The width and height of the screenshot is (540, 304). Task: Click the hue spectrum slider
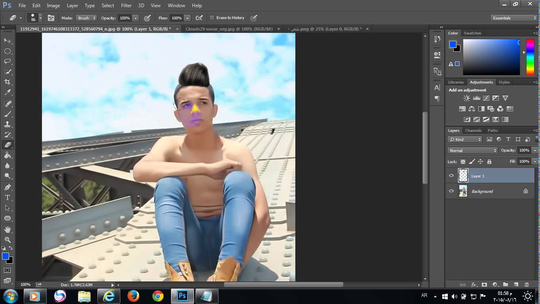pos(530,57)
